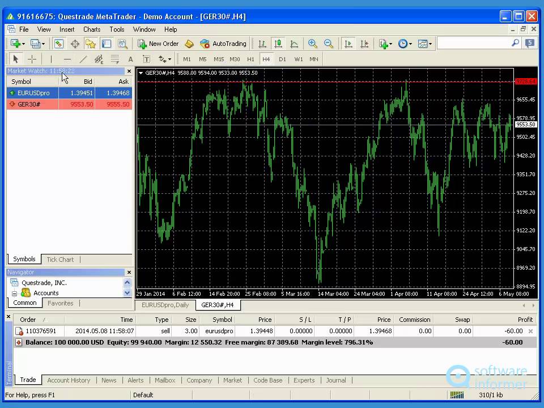544x408 pixels.
Task: Select the Text Label tool
Action: tap(146, 59)
